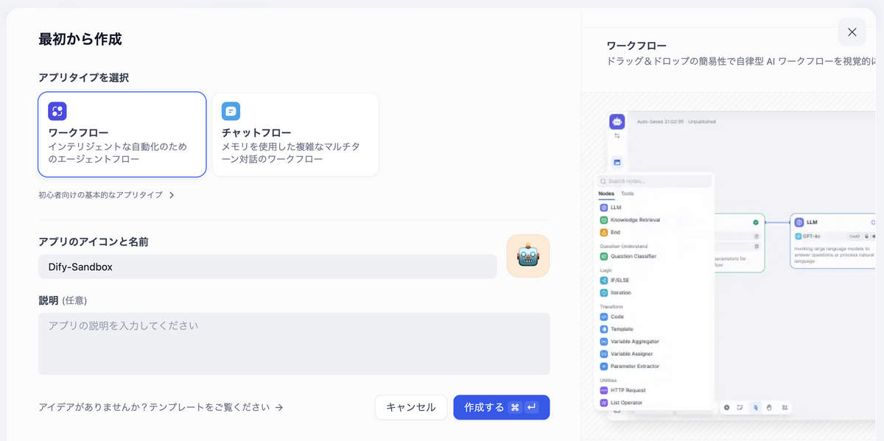Select the hand pan tool in canvas toolbar
The width and height of the screenshot is (884, 441).
click(x=770, y=408)
